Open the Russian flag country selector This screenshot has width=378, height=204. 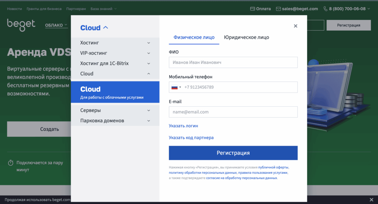pyautogui.click(x=175, y=87)
